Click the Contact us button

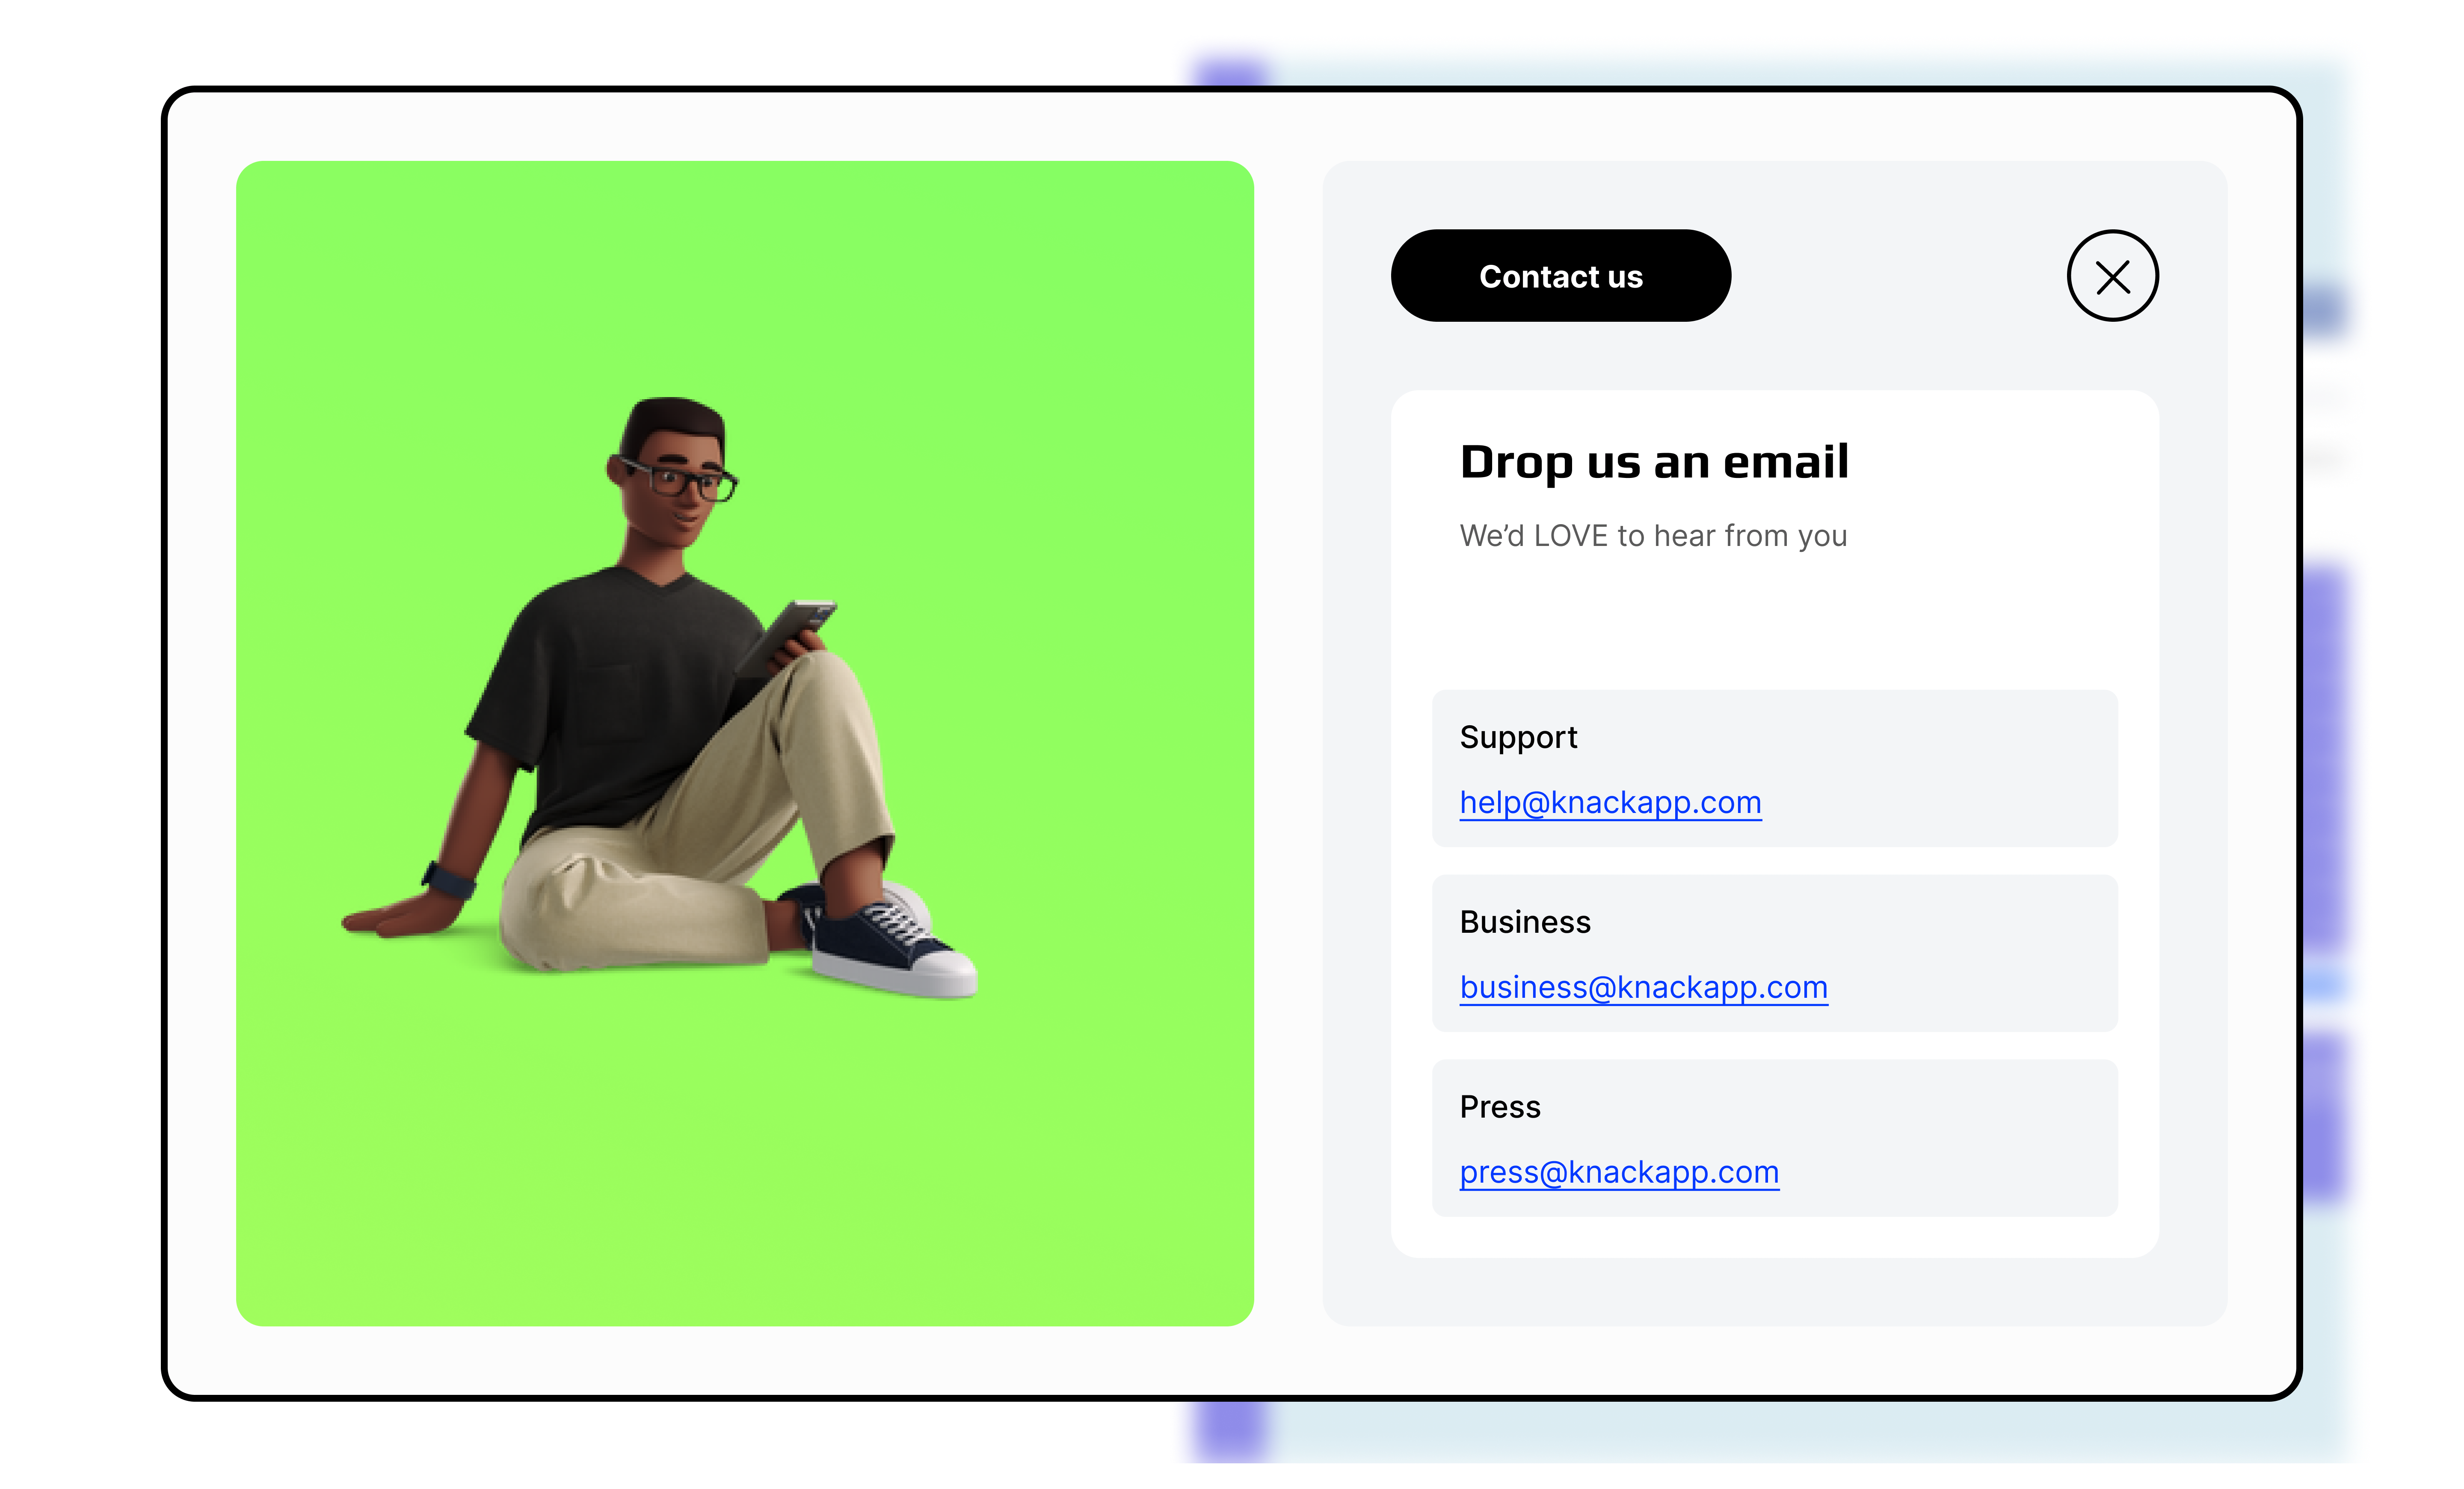[x=1560, y=276]
